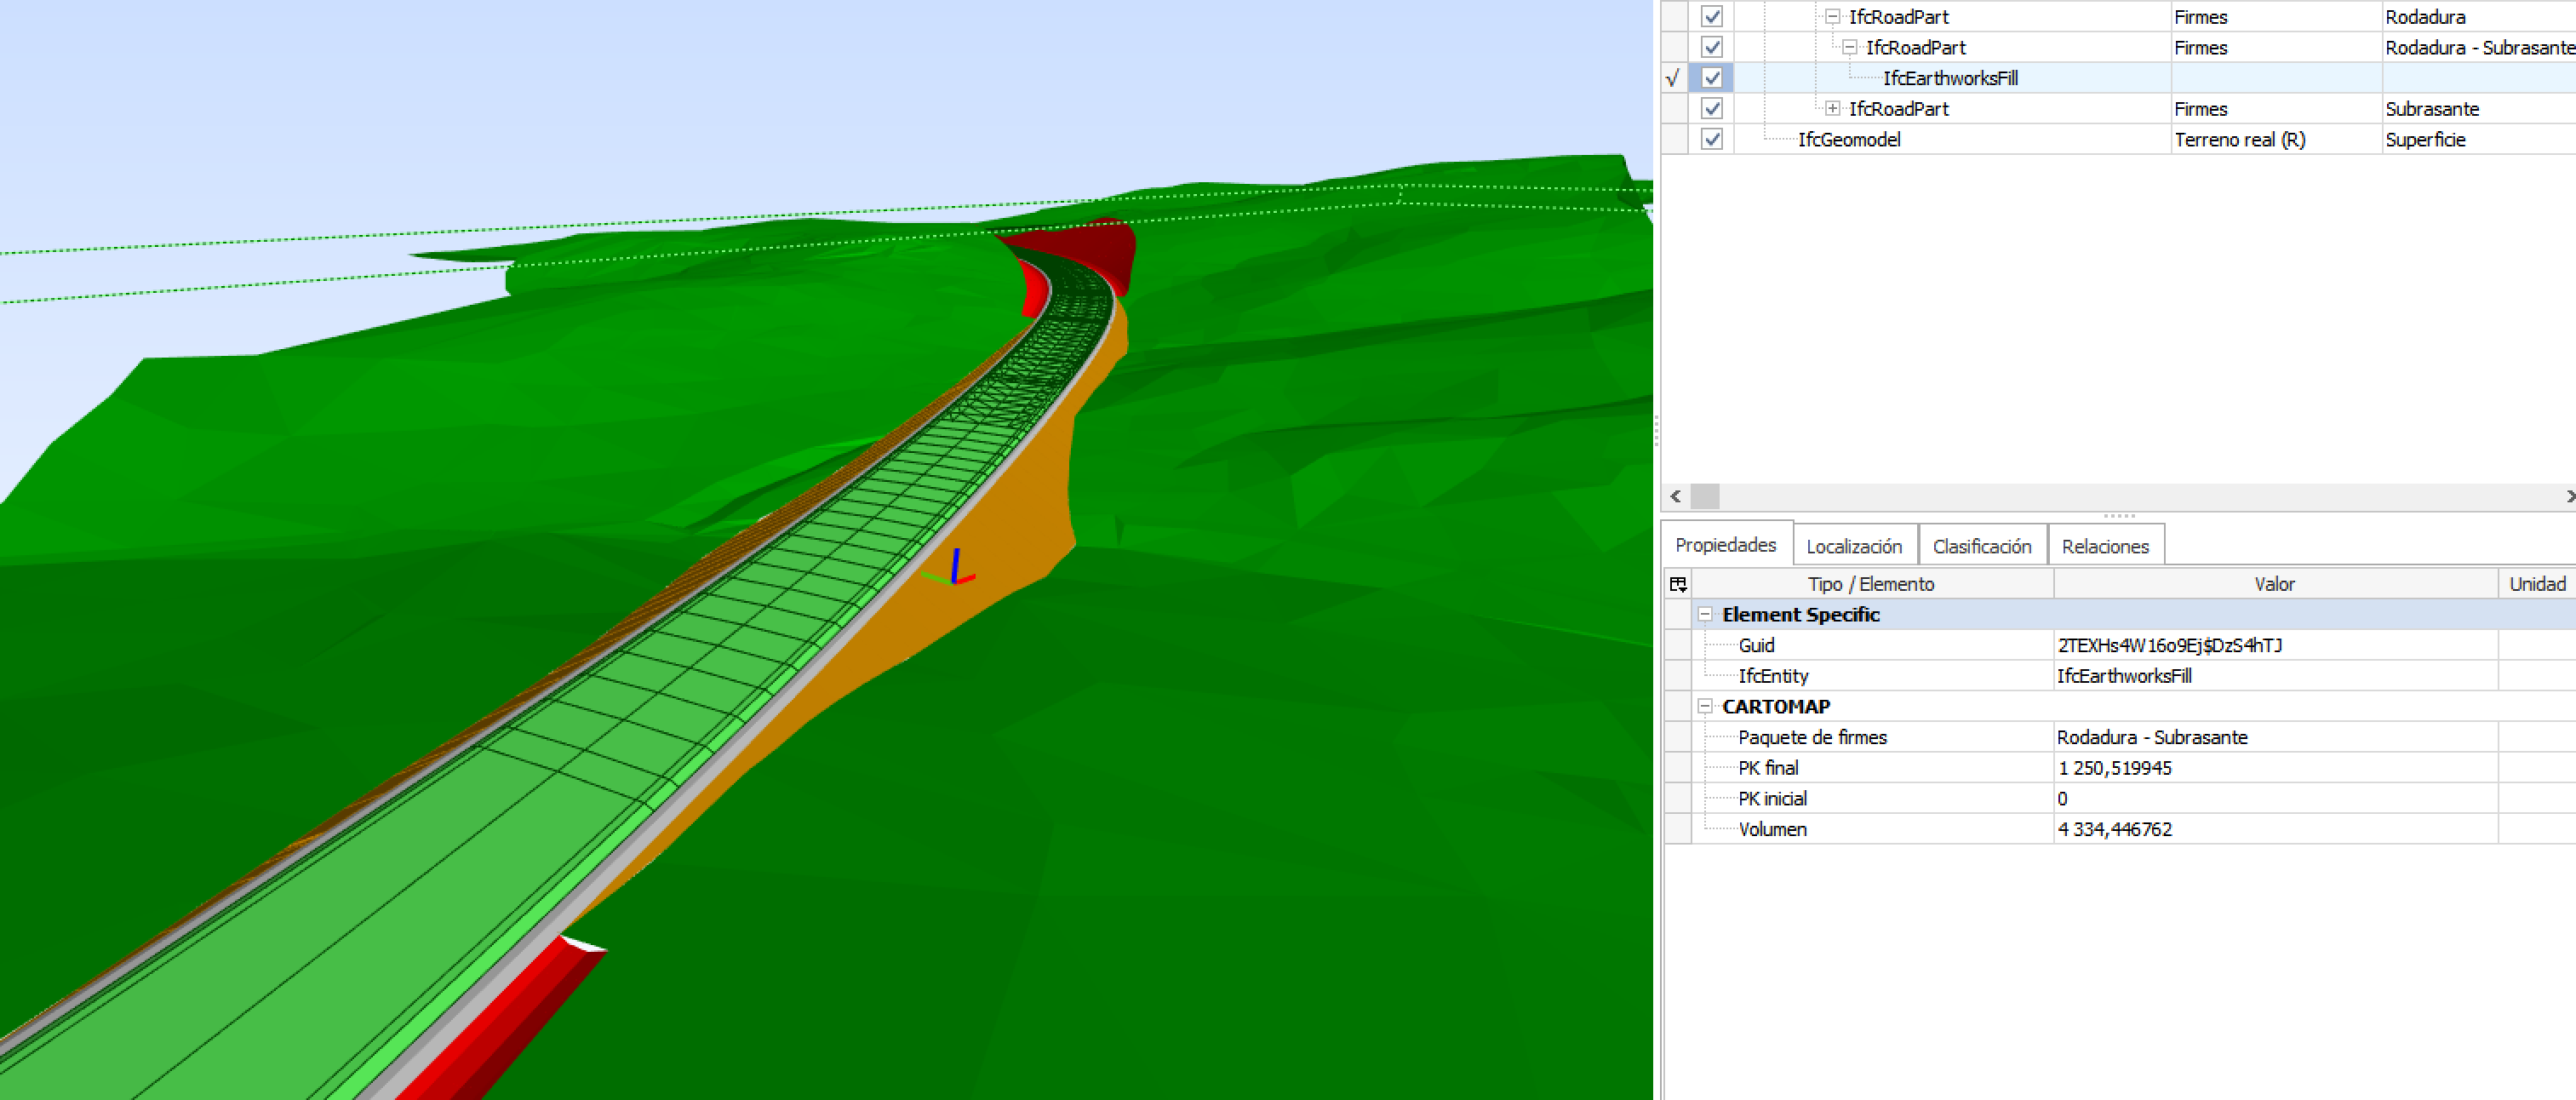
Task: Uncheck Rodadura IfcRoadPart checkbox
Action: 1712,17
